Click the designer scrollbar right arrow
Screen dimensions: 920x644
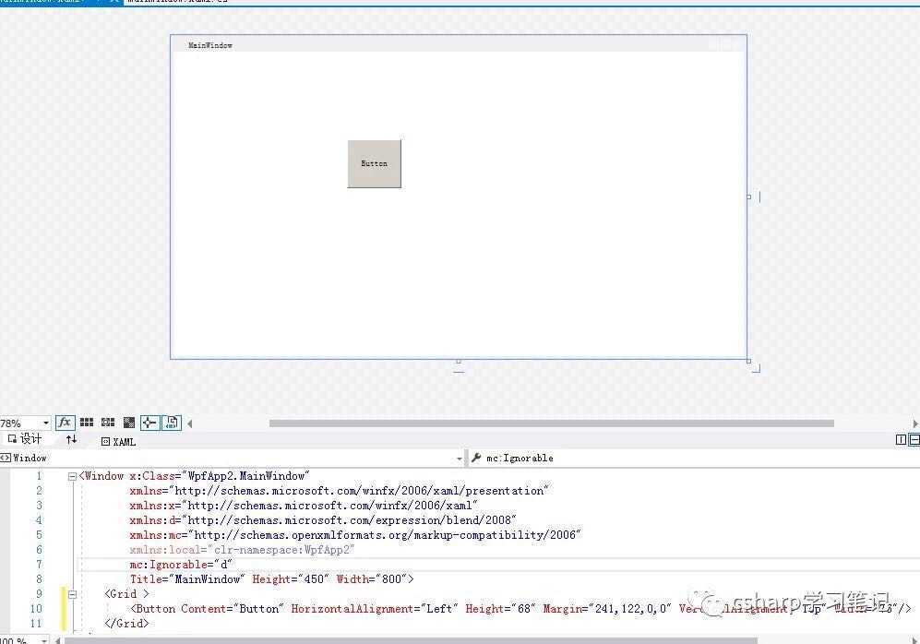[915, 423]
